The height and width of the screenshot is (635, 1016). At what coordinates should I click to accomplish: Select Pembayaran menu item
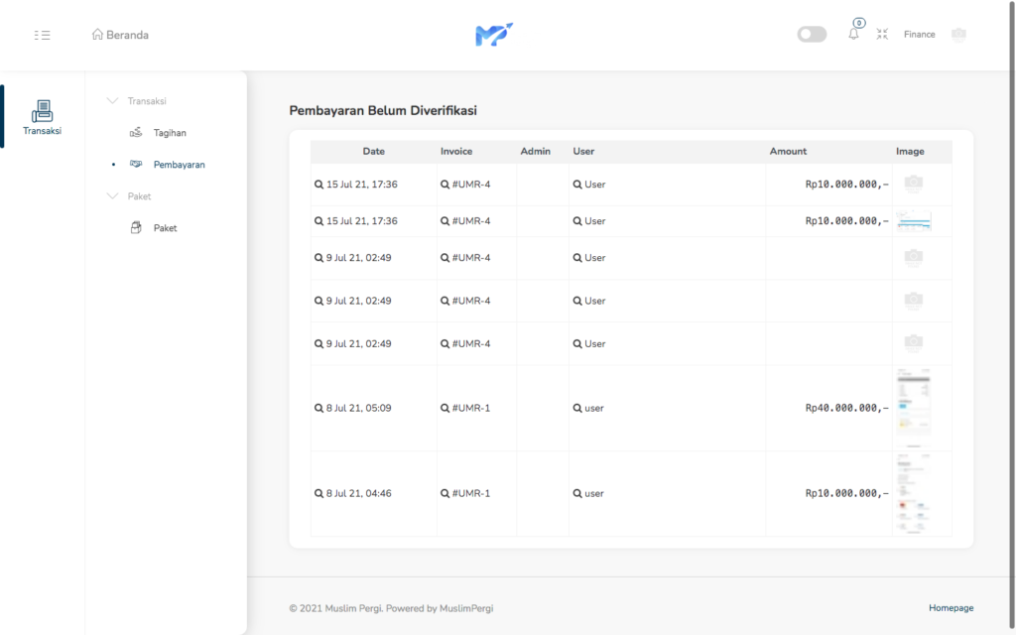point(179,165)
